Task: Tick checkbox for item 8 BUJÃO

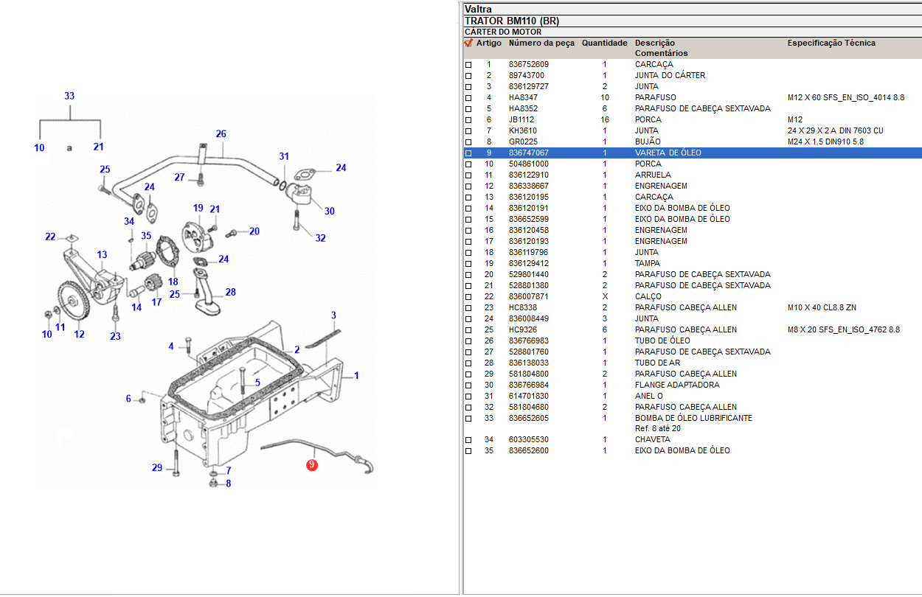Action: tap(468, 142)
